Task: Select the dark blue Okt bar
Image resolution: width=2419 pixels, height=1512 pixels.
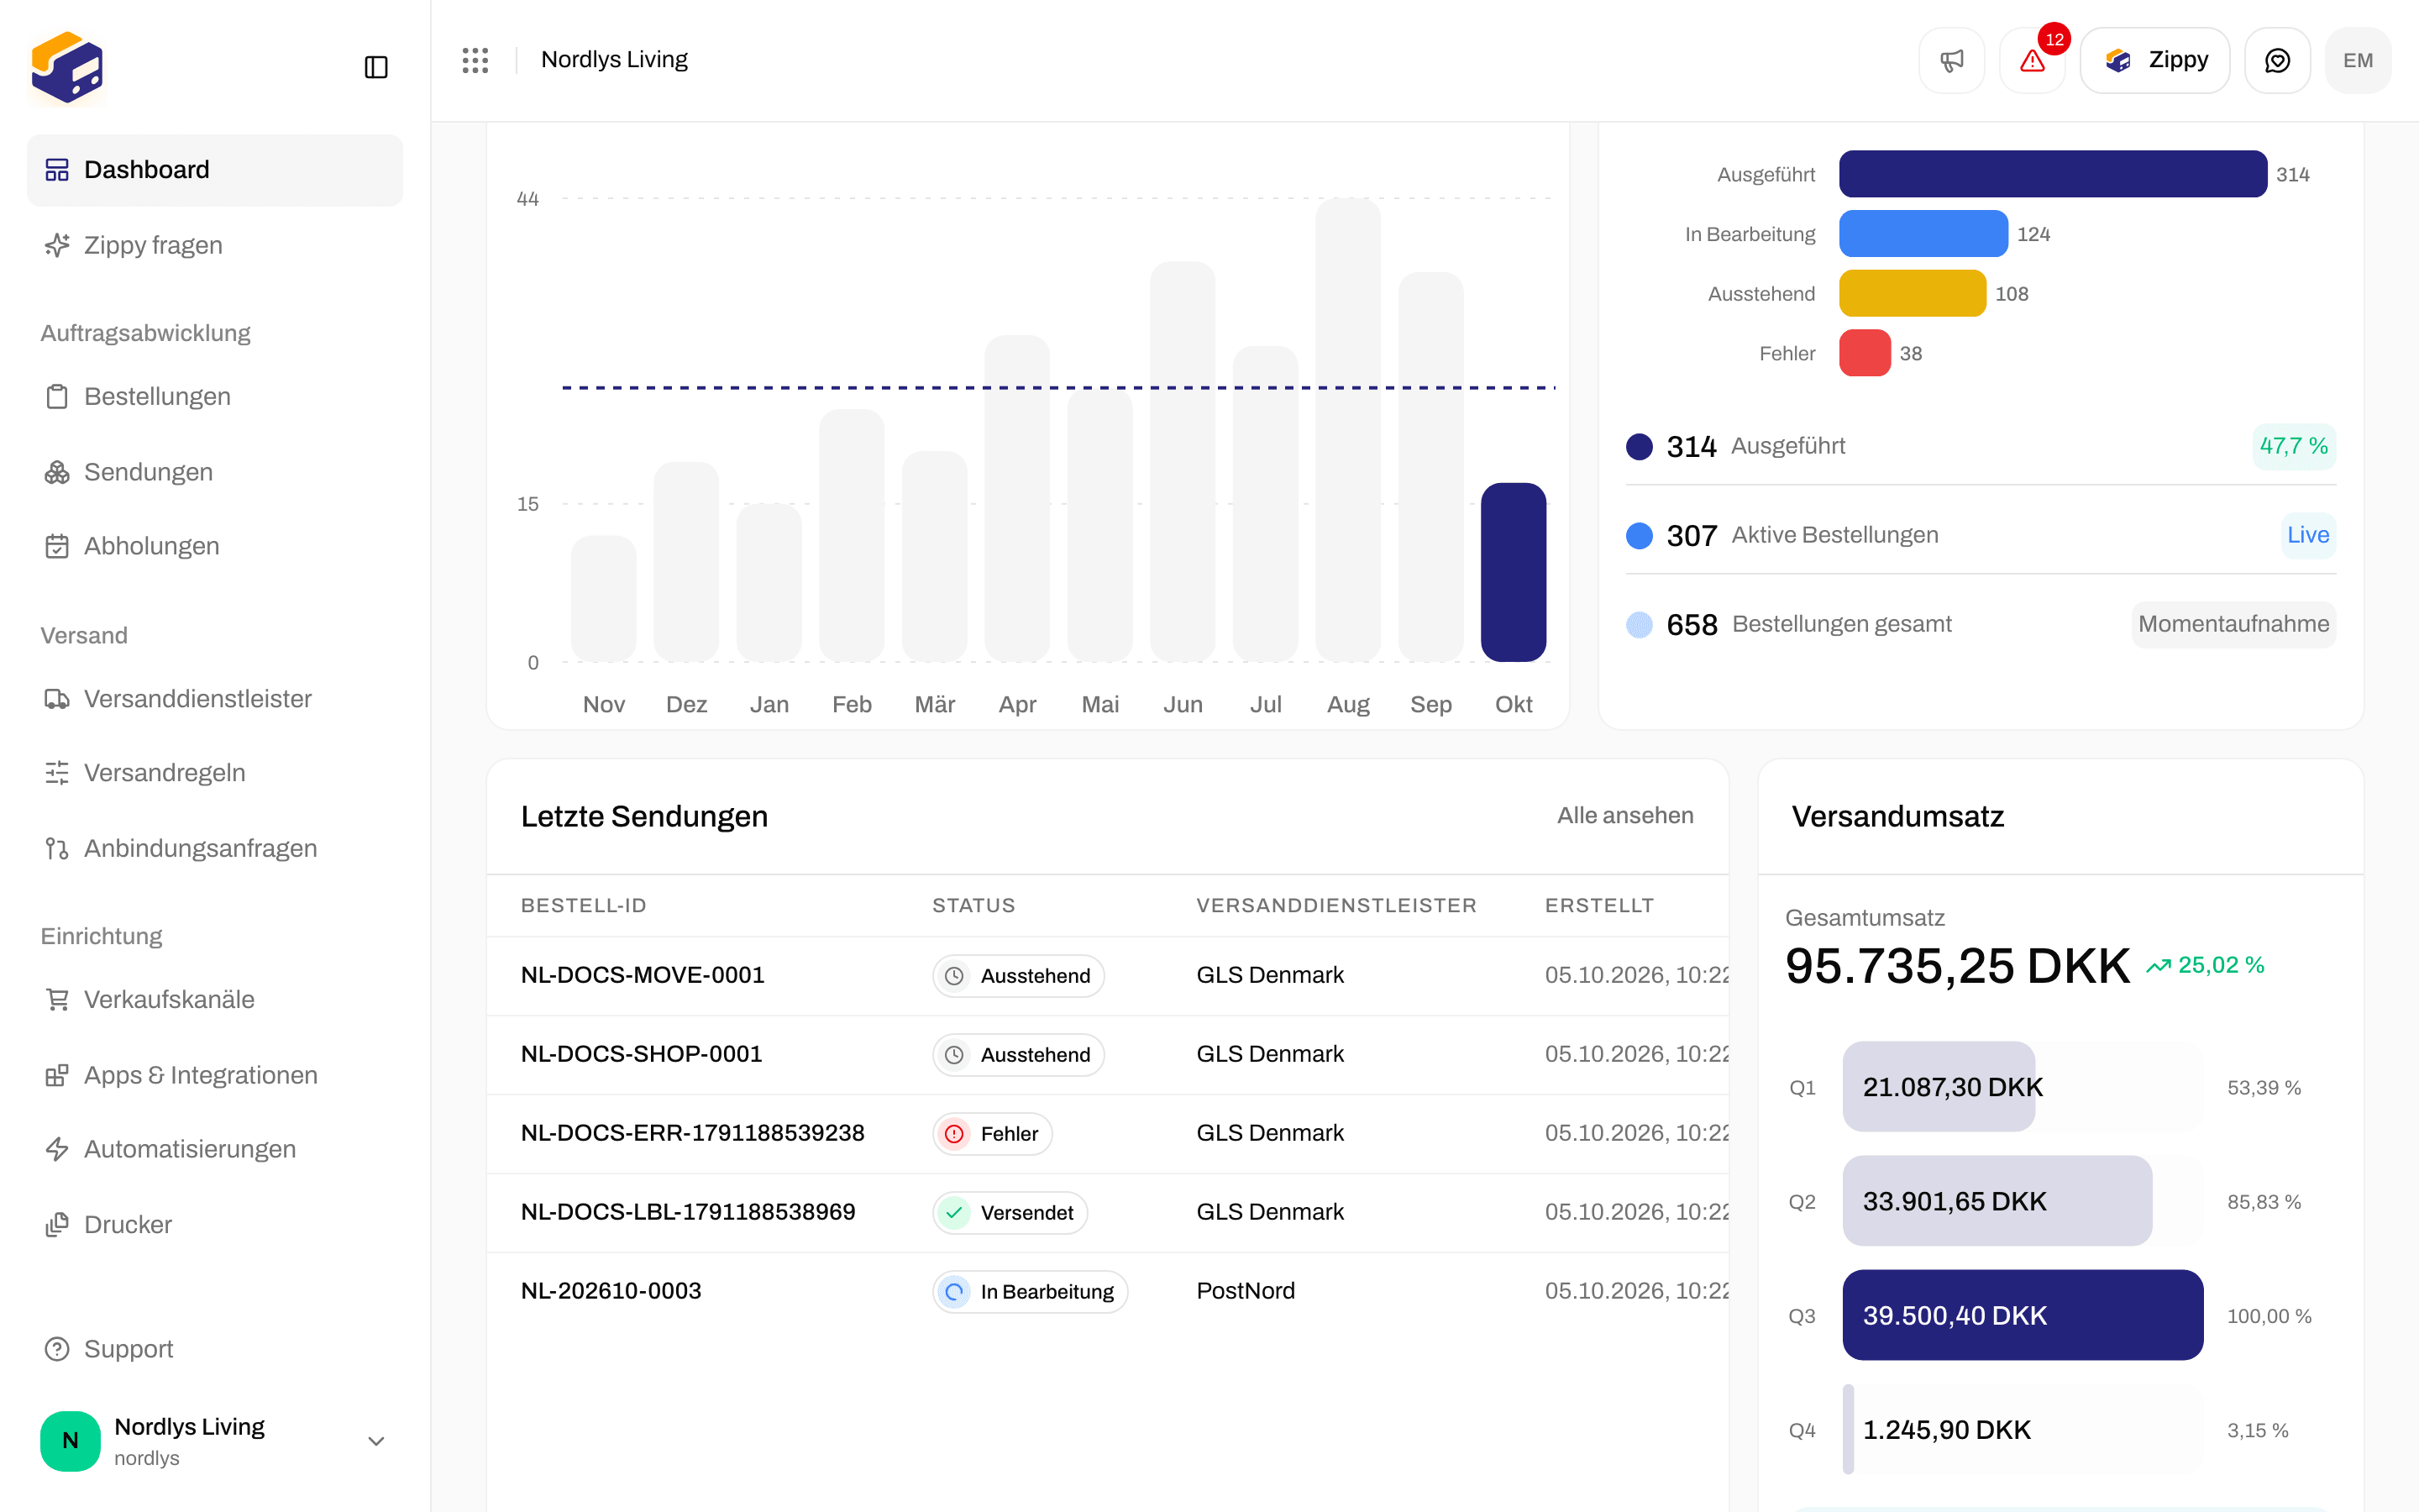Action: point(1514,572)
